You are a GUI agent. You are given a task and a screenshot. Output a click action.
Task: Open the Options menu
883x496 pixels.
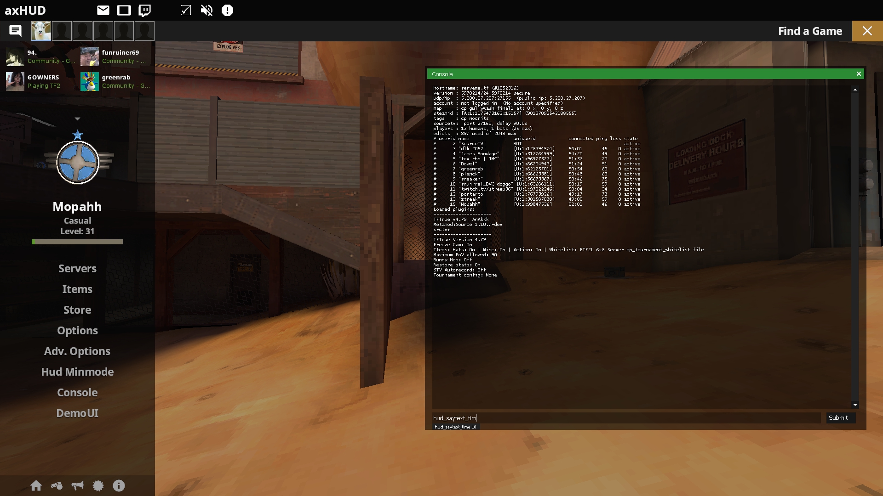[77, 331]
